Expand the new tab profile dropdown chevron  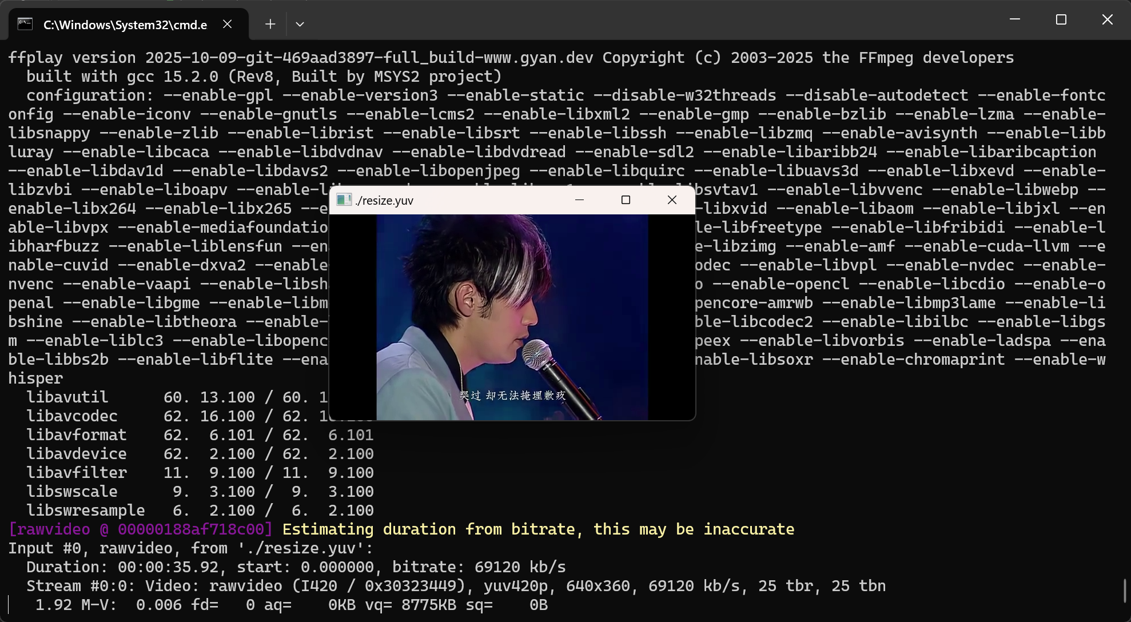click(x=300, y=24)
